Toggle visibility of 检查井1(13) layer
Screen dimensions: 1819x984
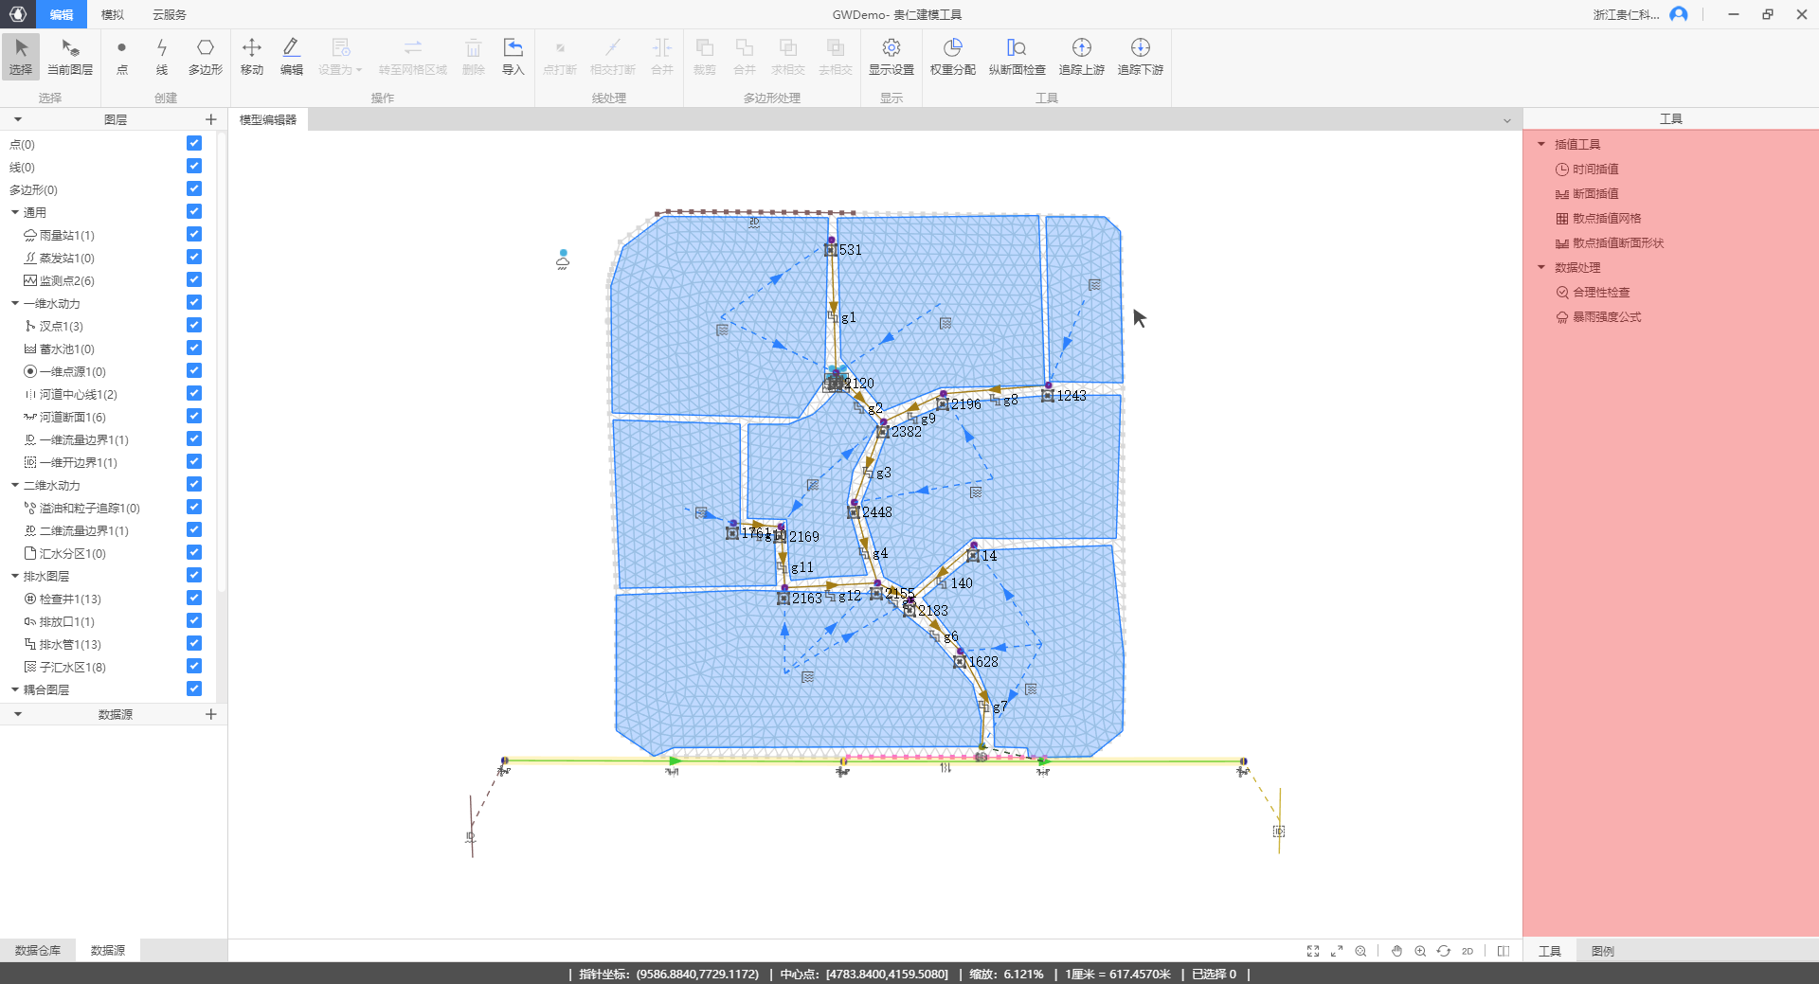point(194,599)
